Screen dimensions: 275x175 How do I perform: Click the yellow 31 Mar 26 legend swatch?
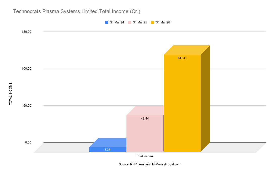point(152,22)
